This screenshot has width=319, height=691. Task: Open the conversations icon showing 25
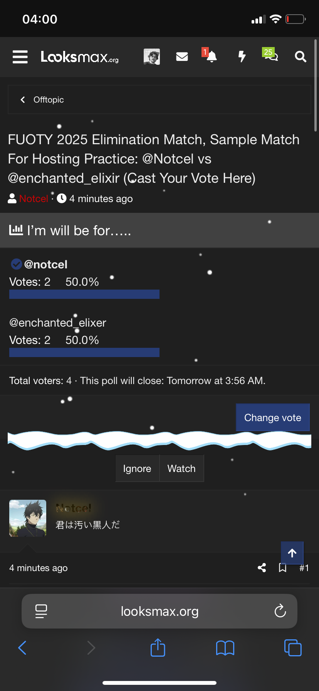click(x=270, y=56)
